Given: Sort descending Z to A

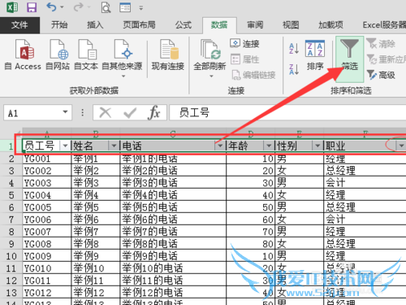Looking at the screenshot, I should pyautogui.click(x=294, y=69).
